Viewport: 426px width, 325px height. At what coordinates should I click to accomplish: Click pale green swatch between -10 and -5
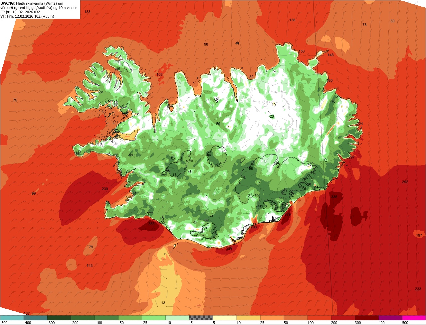click(x=177, y=318)
